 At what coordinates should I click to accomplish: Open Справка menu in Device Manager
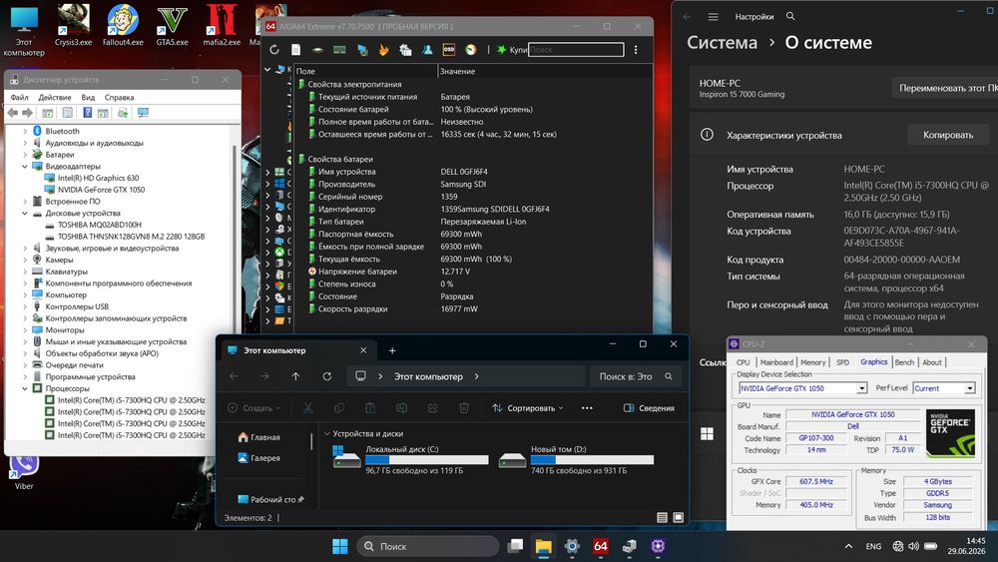(x=119, y=98)
